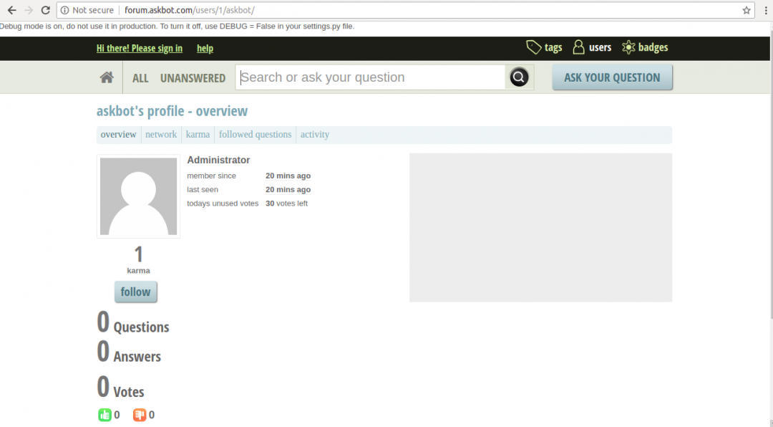Viewport: 773px width, 427px height.
Task: Click the badges icon in the top bar
Action: (x=628, y=47)
